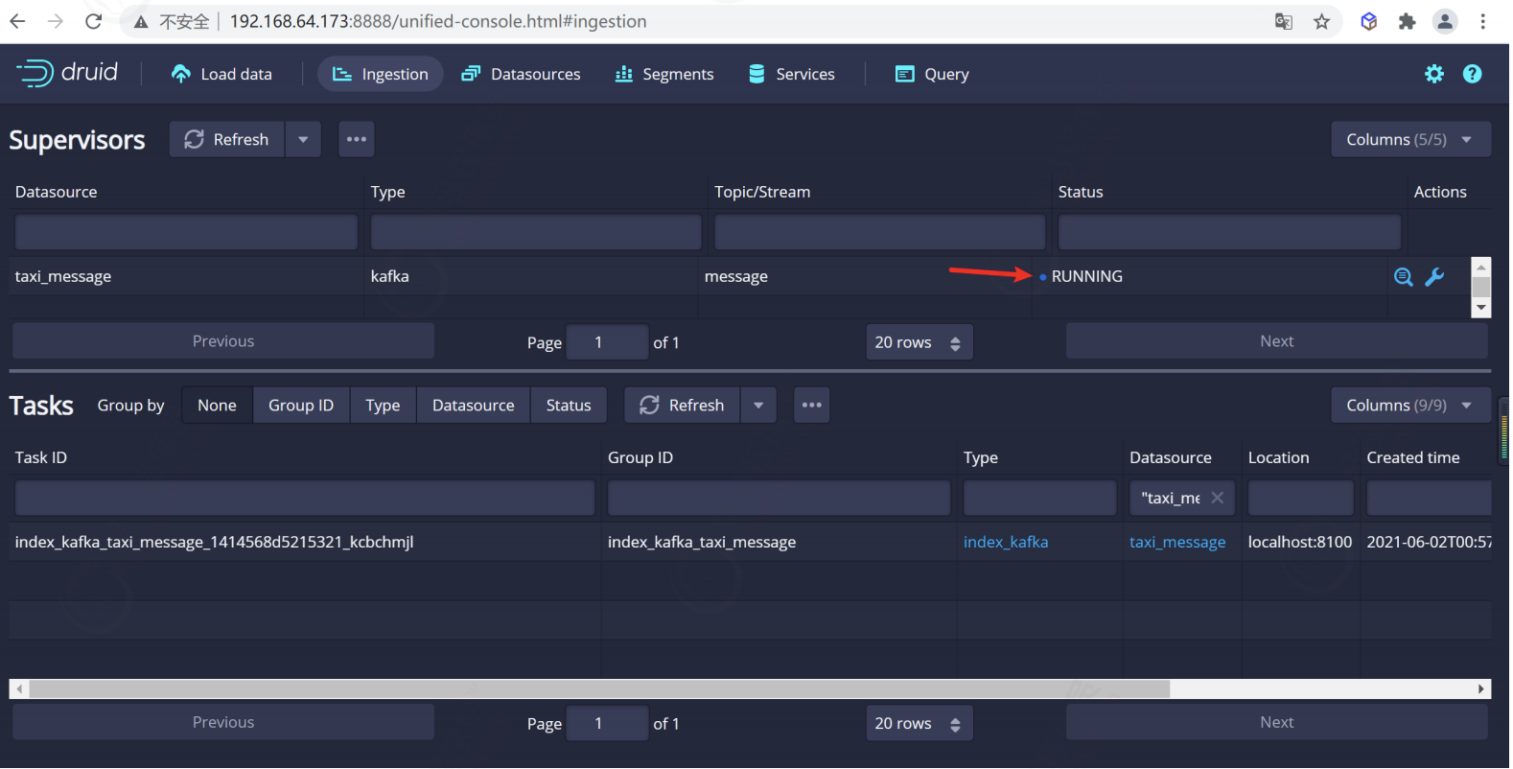Viewport: 1513px width, 769px height.
Task: Go back in the browser
Action: (17, 21)
